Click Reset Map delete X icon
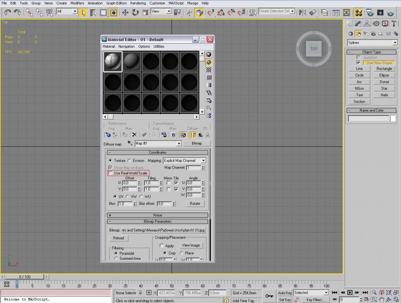The width and height of the screenshot is (401, 303). pyautogui.click(x=134, y=135)
